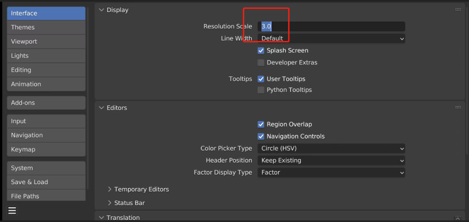Click the sidebar vertical scrollbar
Viewport: 469px width, 222px height.
(x=88, y=98)
